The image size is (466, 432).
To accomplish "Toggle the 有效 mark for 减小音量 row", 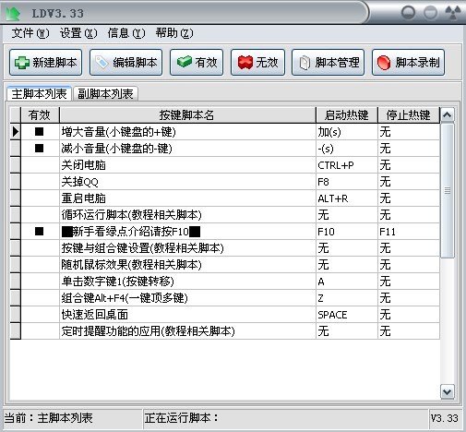I will click(40, 149).
